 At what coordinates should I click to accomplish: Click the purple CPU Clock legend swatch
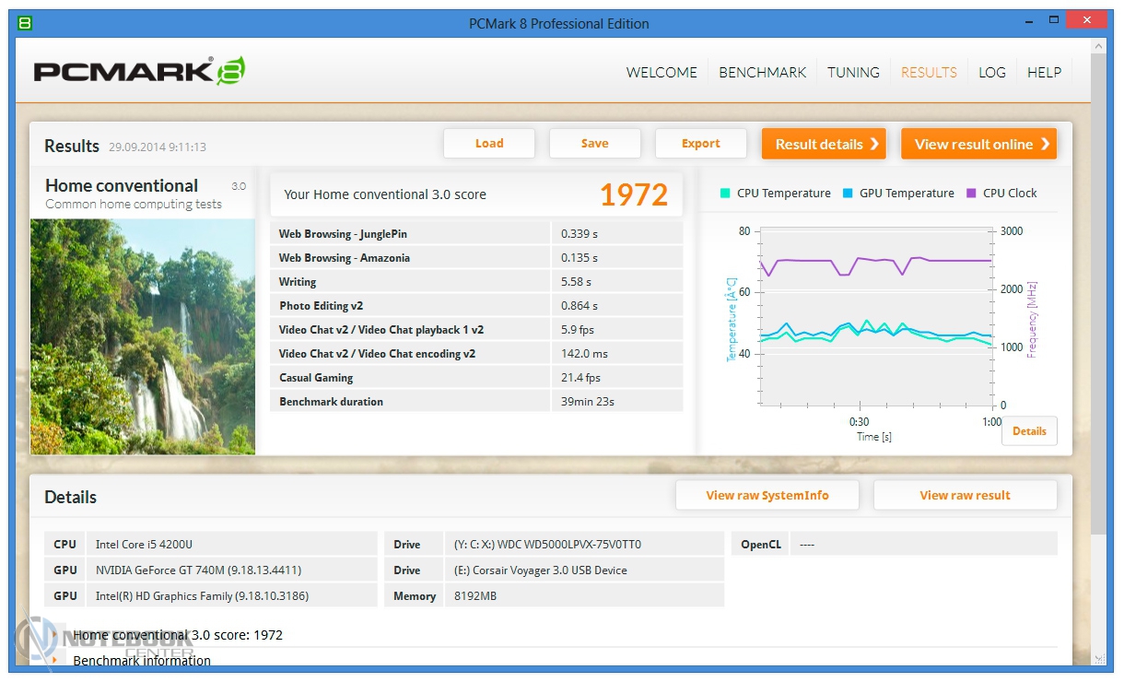971,194
